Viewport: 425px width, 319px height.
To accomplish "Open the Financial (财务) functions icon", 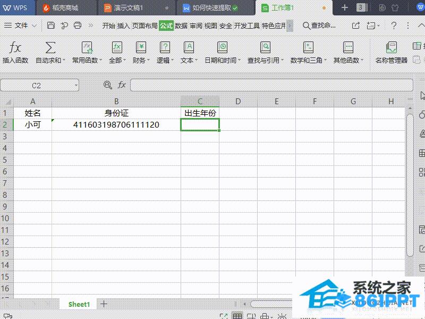I will click(x=141, y=48).
